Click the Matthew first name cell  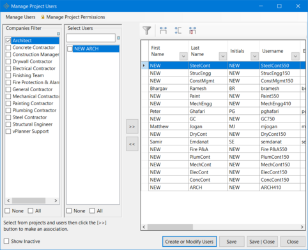pos(168,126)
